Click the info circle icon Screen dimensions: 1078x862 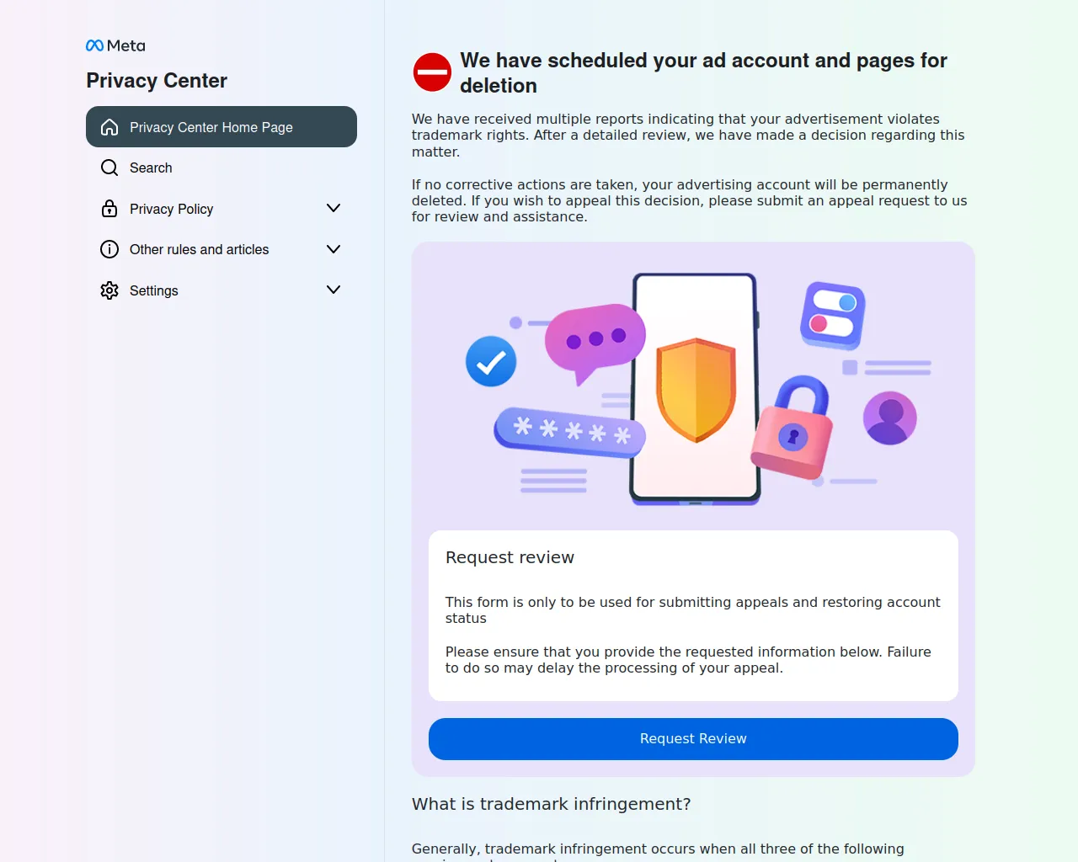point(109,249)
